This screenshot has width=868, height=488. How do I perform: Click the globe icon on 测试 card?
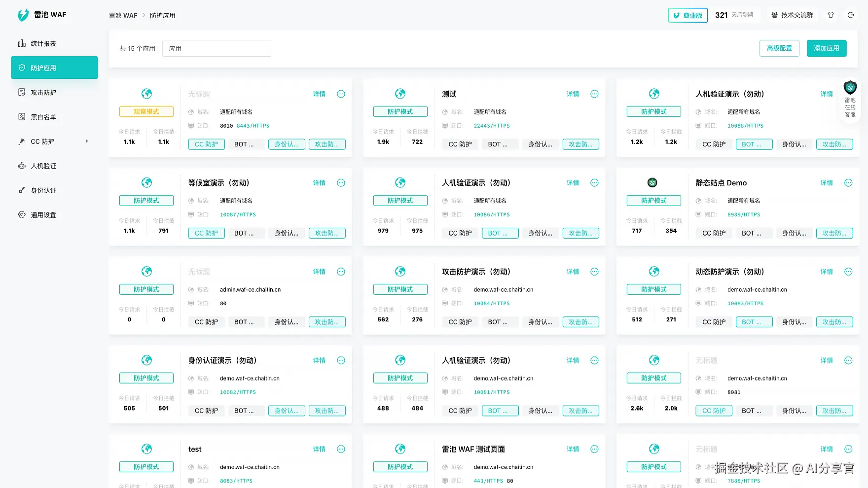tap(400, 94)
